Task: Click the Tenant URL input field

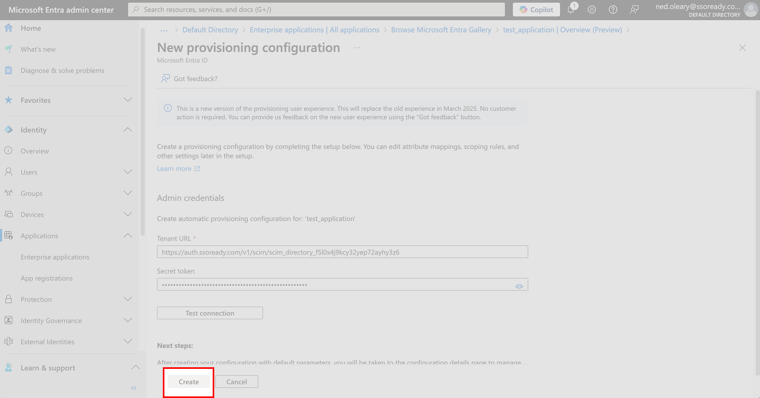Action: pos(343,252)
